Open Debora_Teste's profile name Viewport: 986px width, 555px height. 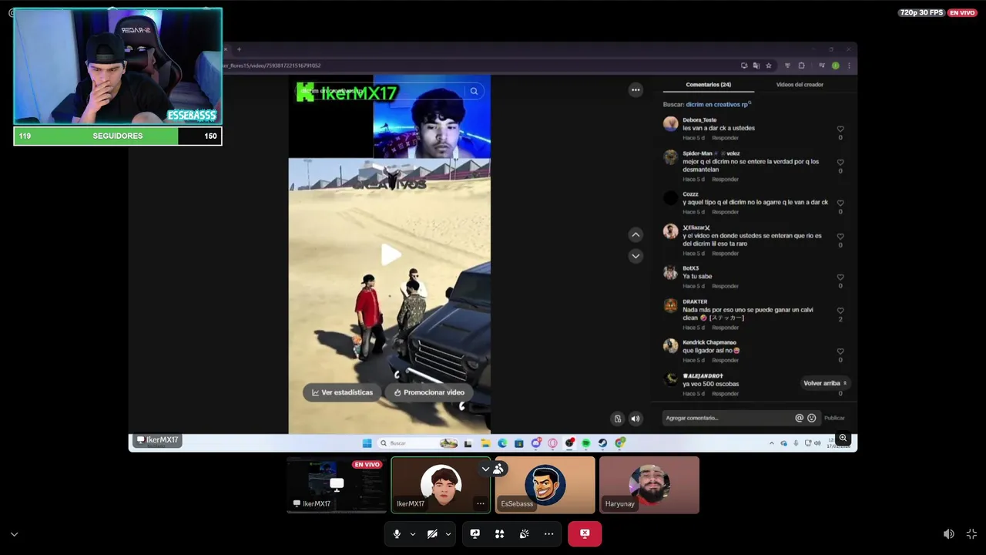tap(699, 119)
